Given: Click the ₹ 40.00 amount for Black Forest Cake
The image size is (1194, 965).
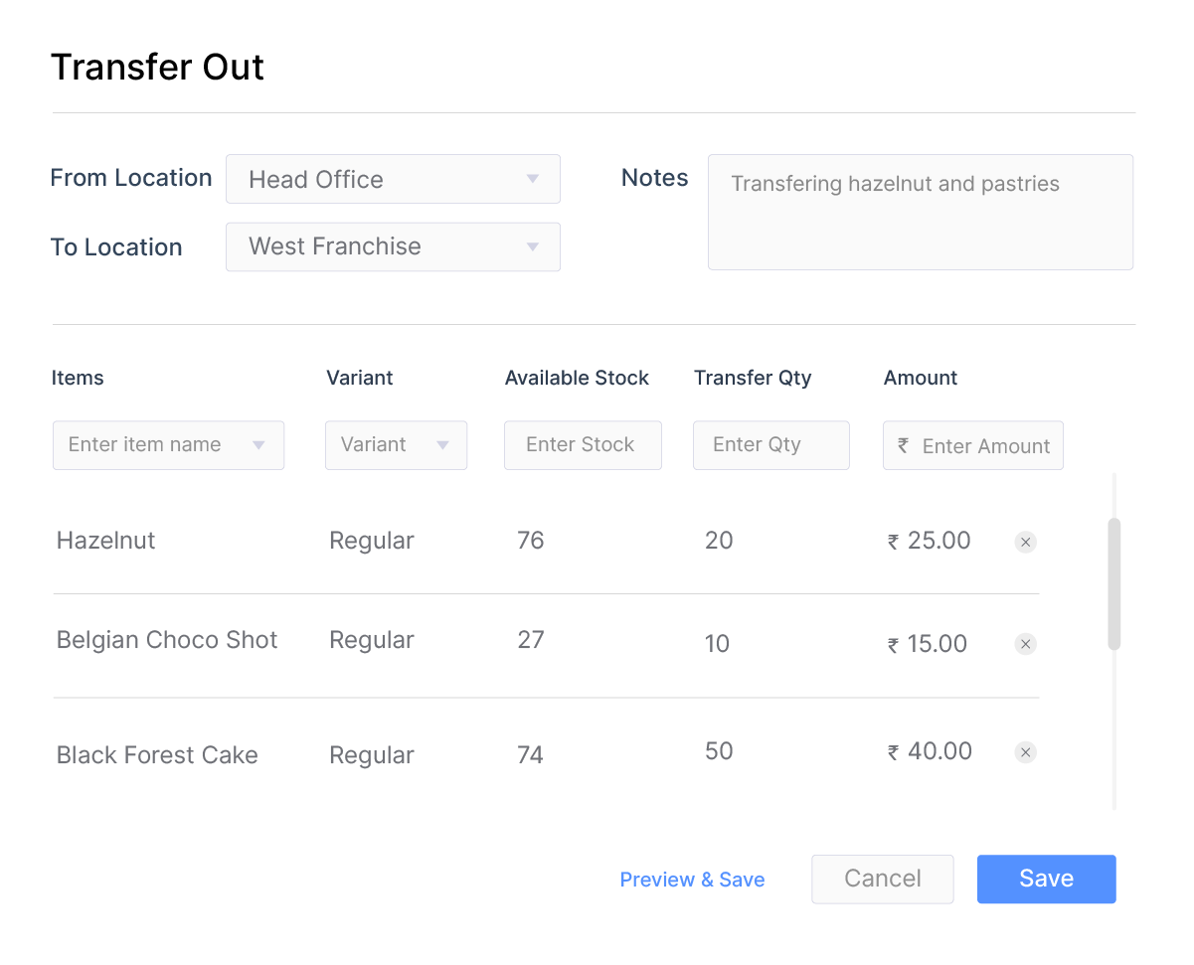Looking at the screenshot, I should pyautogui.click(x=929, y=751).
